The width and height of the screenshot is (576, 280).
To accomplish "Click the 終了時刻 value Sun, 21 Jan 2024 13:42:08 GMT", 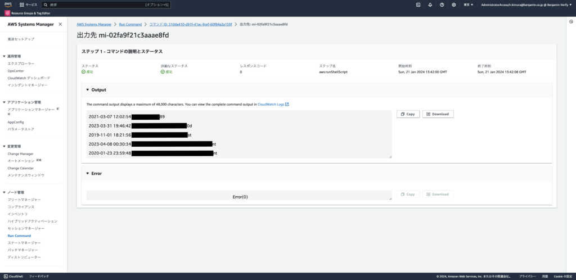I will (502, 72).
